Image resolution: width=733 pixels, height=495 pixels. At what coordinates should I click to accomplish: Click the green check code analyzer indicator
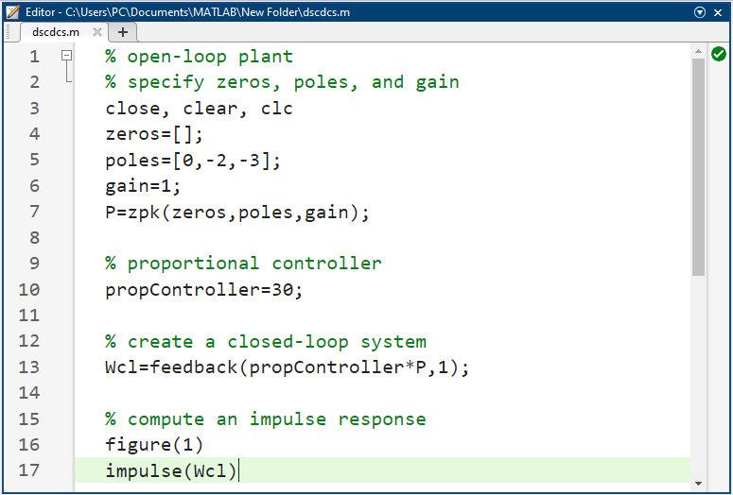pos(719,54)
